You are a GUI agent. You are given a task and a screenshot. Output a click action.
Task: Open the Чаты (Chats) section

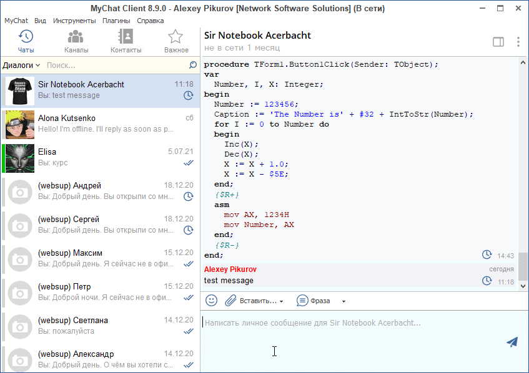point(26,41)
